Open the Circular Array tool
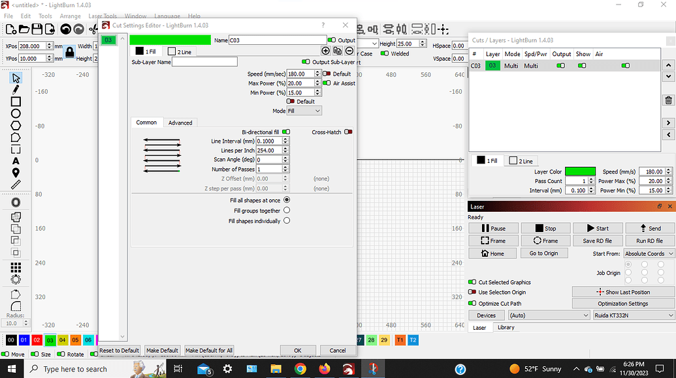Screen dimensions: 676x378 16,280
